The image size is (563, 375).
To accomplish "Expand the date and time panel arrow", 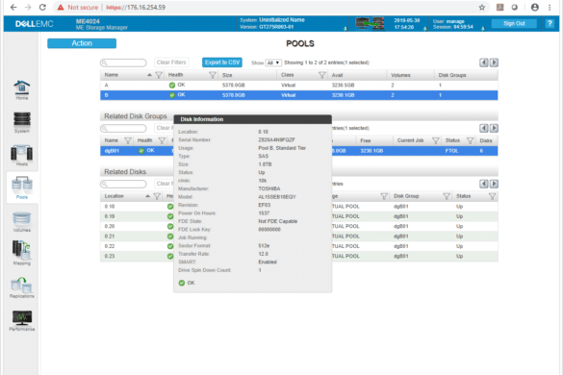I will 425,29.
